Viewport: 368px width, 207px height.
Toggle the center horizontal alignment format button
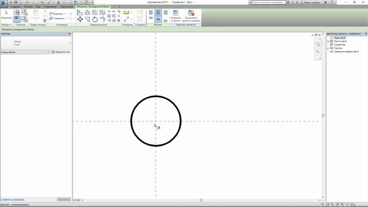pyautogui.click(x=158, y=13)
